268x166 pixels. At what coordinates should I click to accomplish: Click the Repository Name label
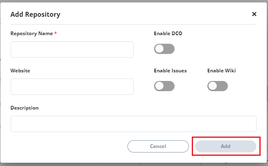pos(32,34)
